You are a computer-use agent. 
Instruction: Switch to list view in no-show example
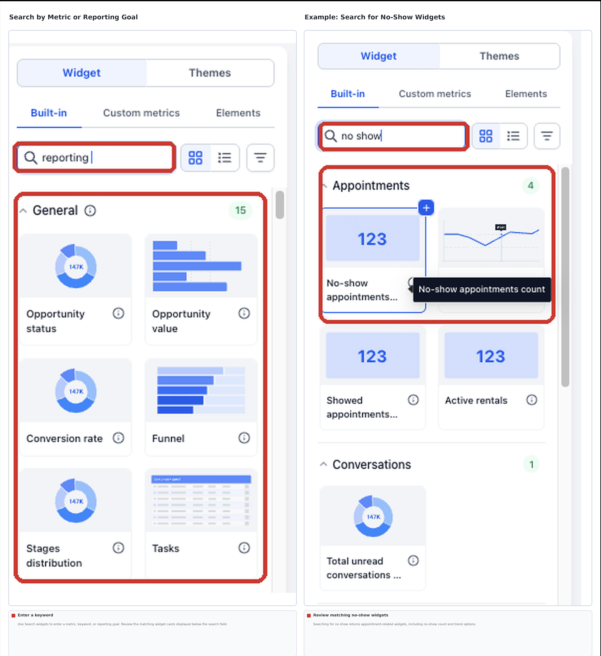click(513, 136)
